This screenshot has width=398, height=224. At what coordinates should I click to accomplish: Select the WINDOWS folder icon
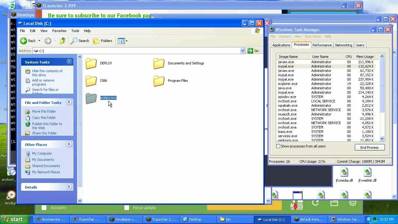click(x=91, y=98)
